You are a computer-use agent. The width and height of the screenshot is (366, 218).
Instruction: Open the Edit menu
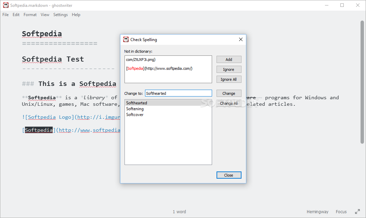(x=16, y=15)
